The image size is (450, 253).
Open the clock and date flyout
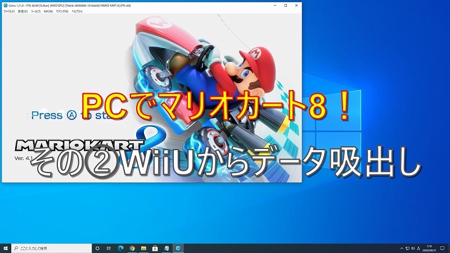[x=429, y=248]
